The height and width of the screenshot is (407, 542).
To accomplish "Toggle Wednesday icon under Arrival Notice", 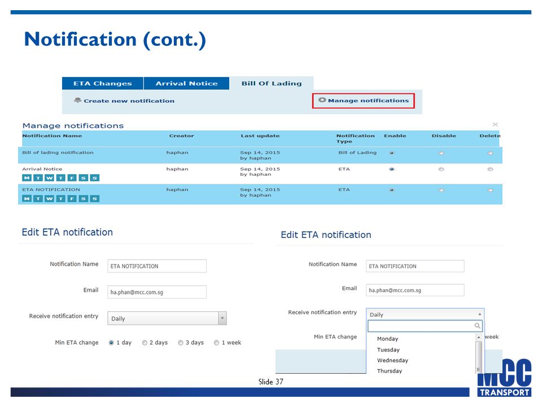I will coord(50,178).
